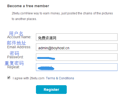Click the blue 用户名 annotation
The width and height of the screenshot is (124, 97).
(16, 33)
